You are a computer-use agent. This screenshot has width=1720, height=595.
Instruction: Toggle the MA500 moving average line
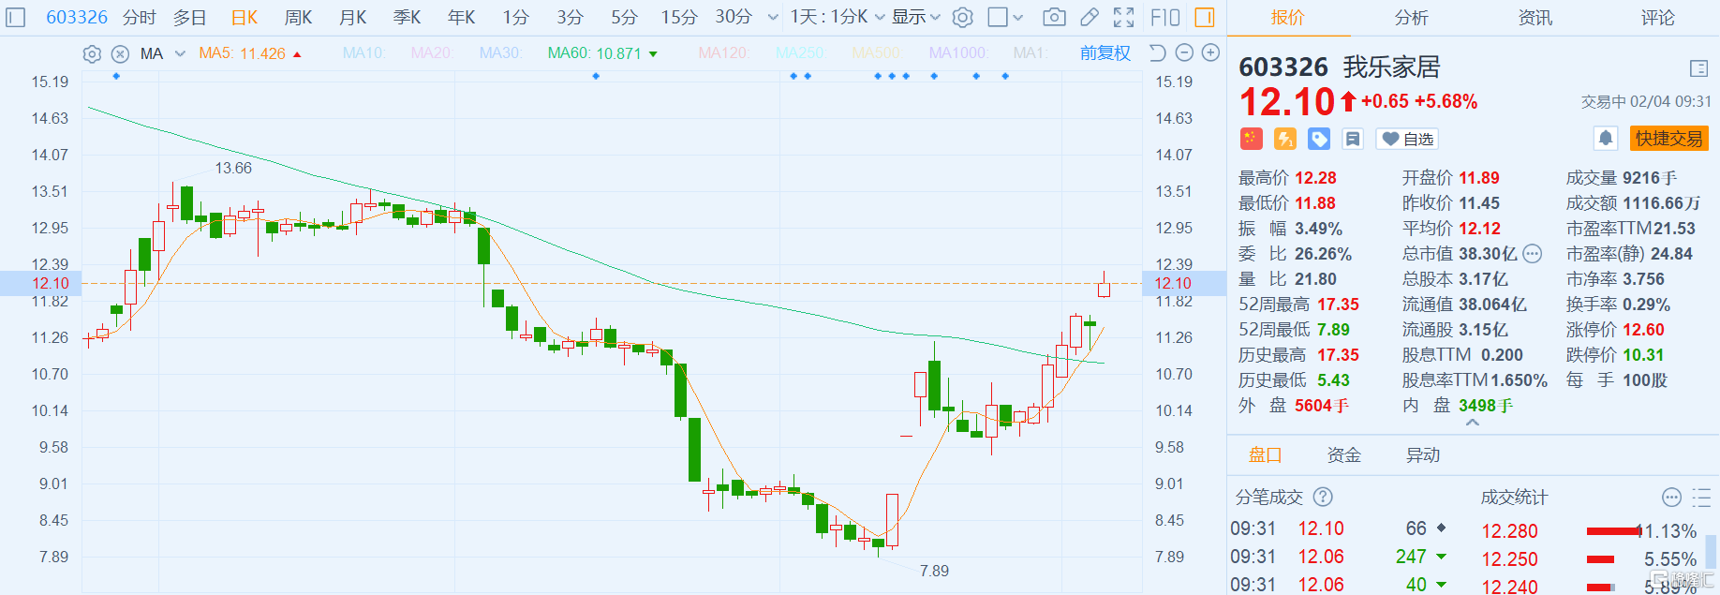[x=876, y=53]
